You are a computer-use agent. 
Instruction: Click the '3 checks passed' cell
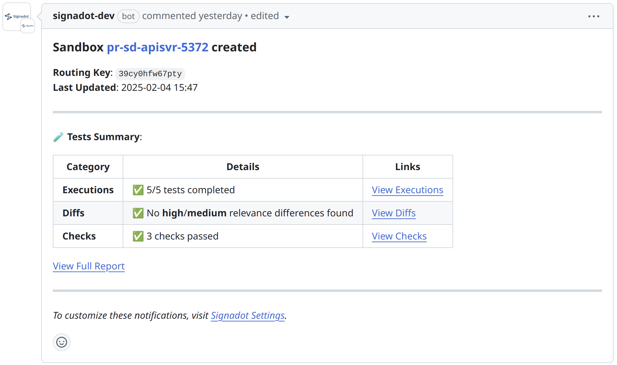click(243, 236)
